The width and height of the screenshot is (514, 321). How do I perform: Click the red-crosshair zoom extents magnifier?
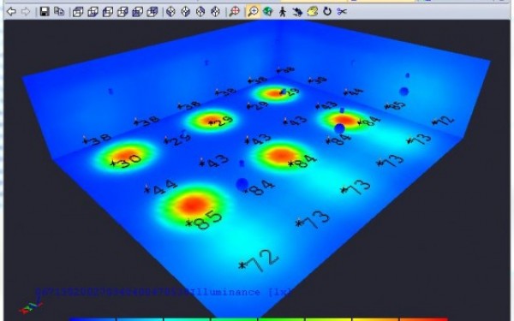tap(234, 12)
